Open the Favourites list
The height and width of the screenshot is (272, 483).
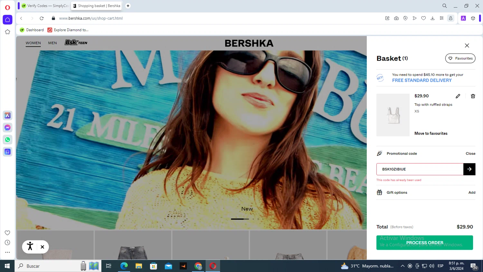pos(460,58)
